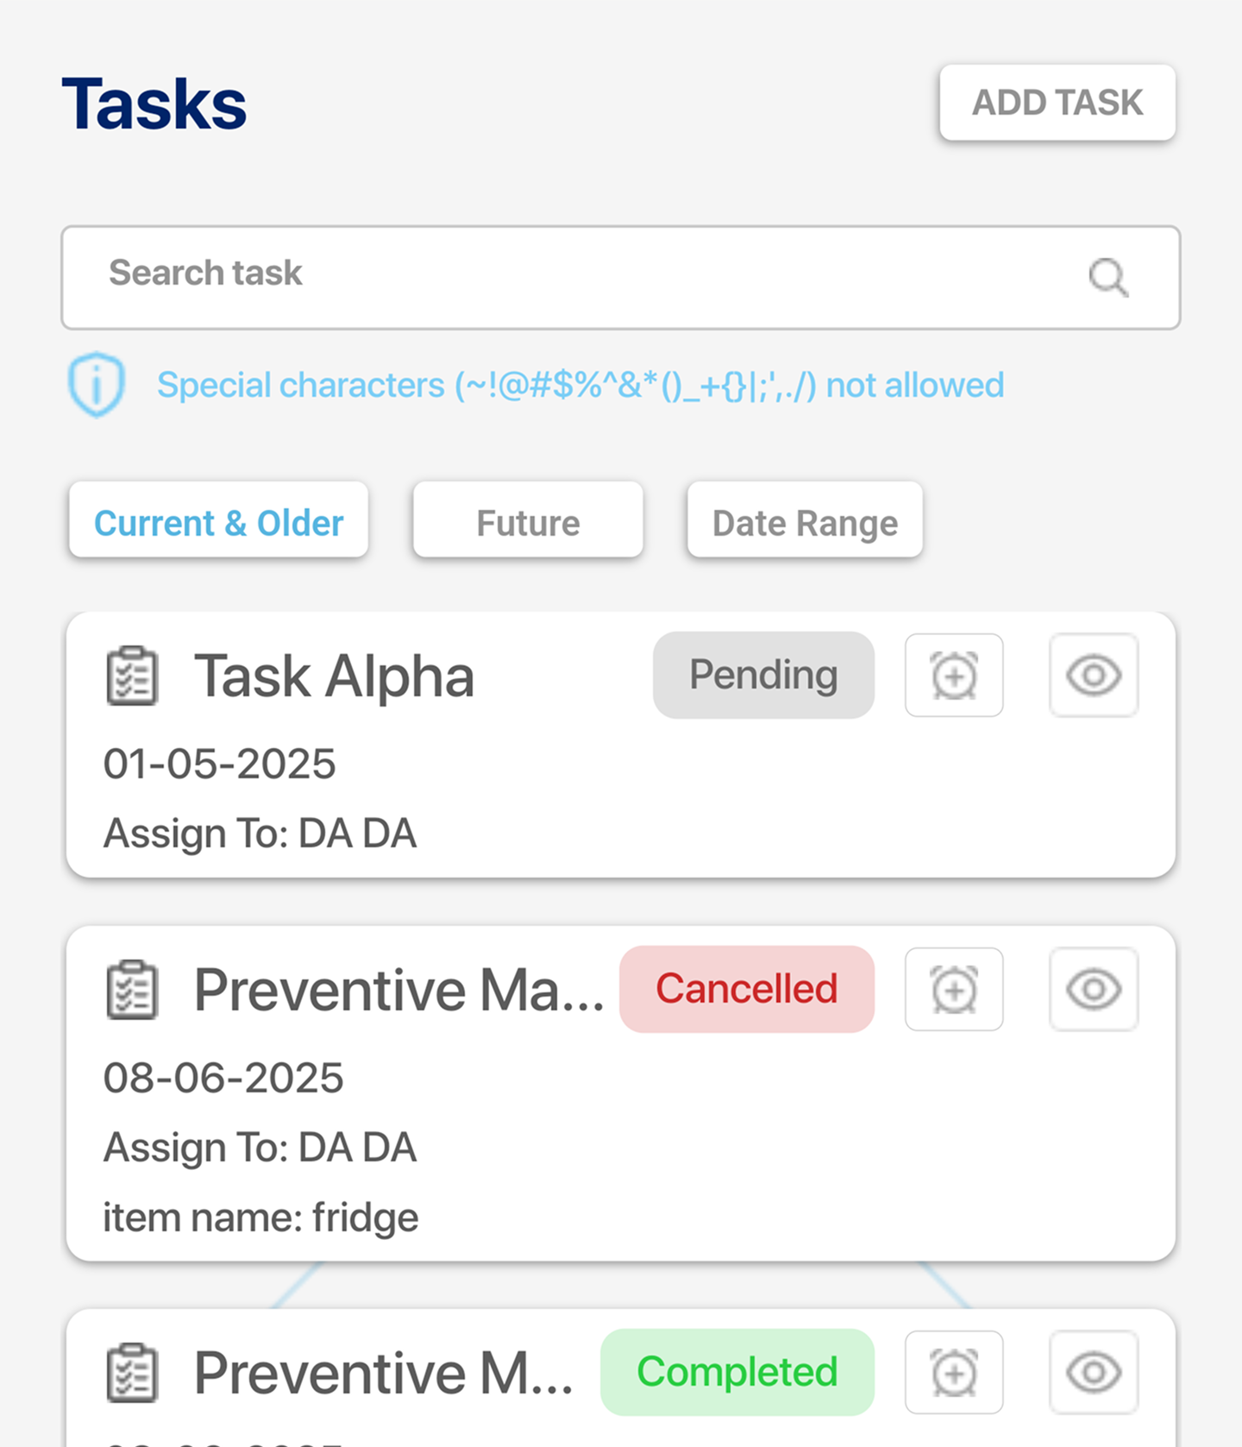Click the info shield icon

[x=97, y=385]
